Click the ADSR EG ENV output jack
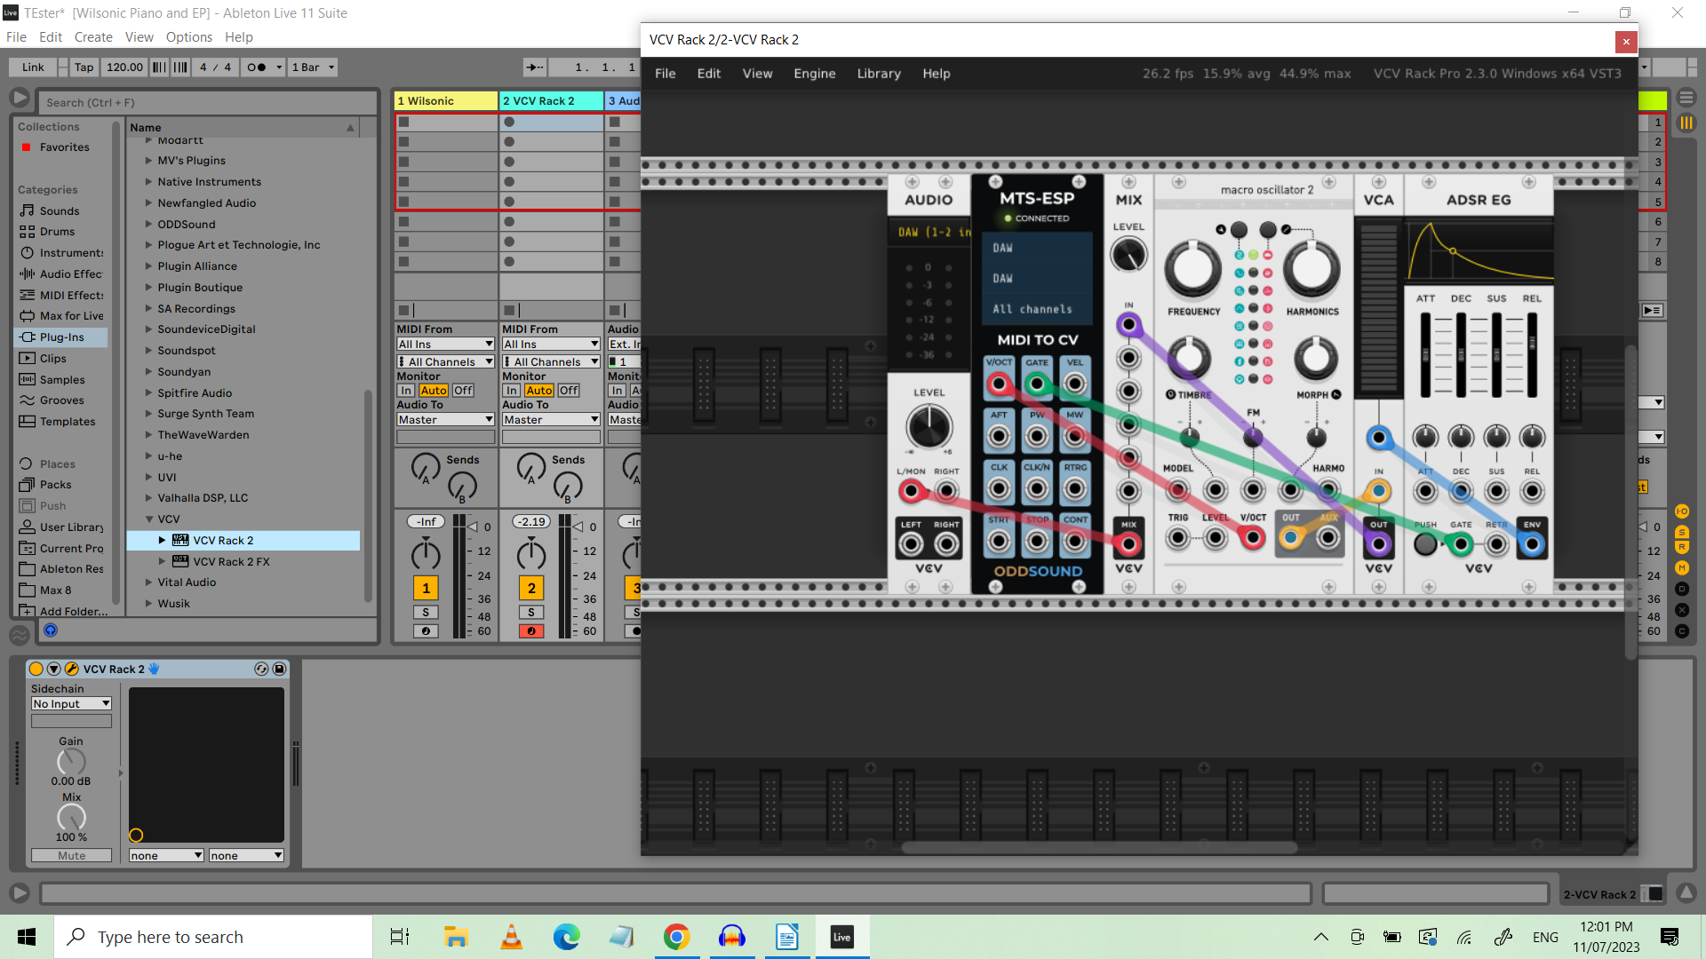1706x959 pixels. [x=1532, y=543]
